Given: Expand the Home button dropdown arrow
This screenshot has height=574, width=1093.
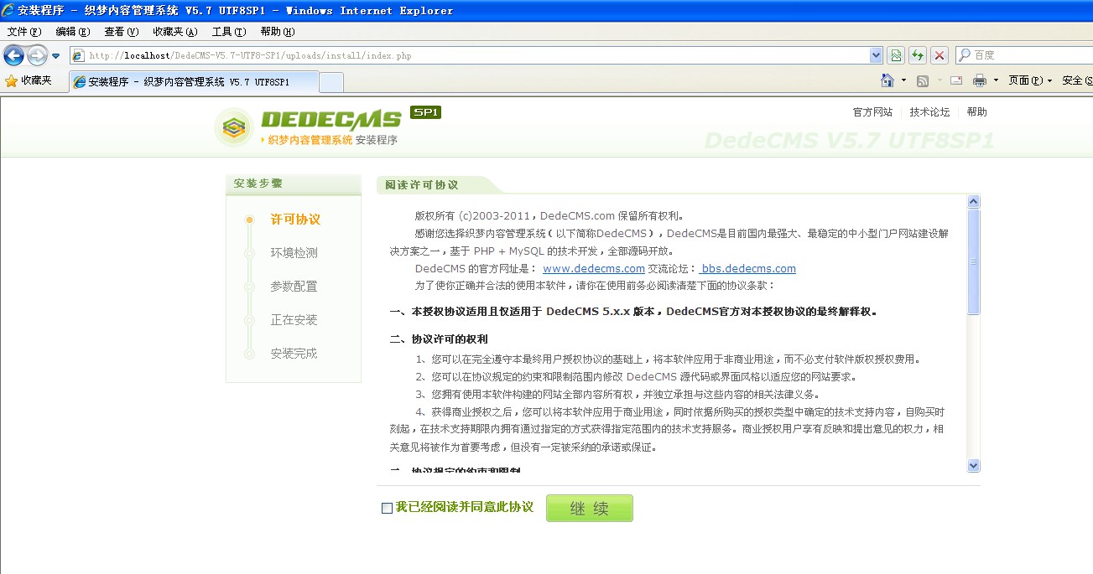Looking at the screenshot, I should 903,80.
